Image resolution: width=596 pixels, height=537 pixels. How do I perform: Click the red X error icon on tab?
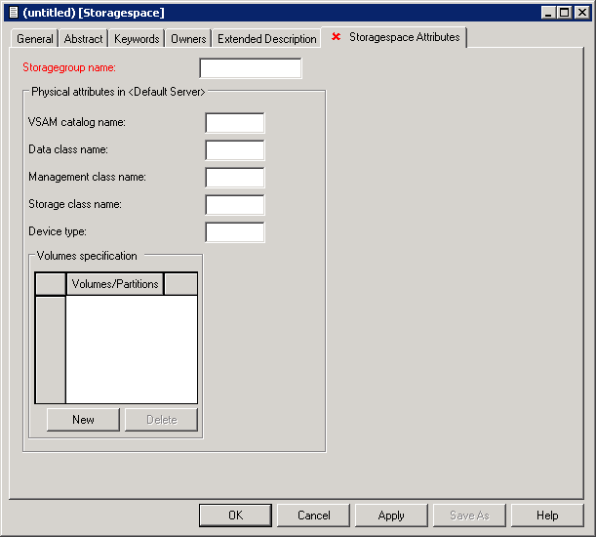pyautogui.click(x=336, y=37)
